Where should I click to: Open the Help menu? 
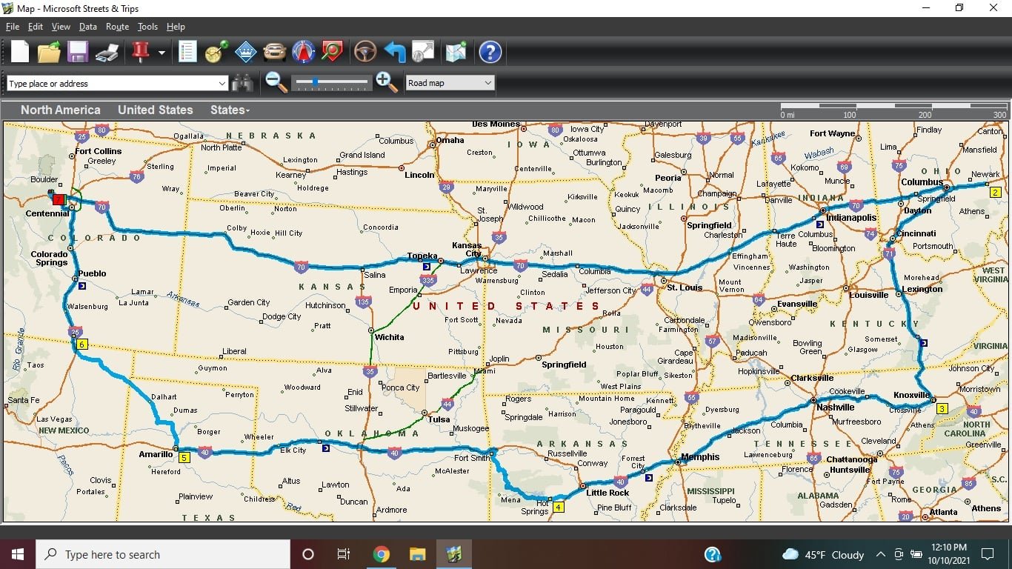pyautogui.click(x=176, y=27)
